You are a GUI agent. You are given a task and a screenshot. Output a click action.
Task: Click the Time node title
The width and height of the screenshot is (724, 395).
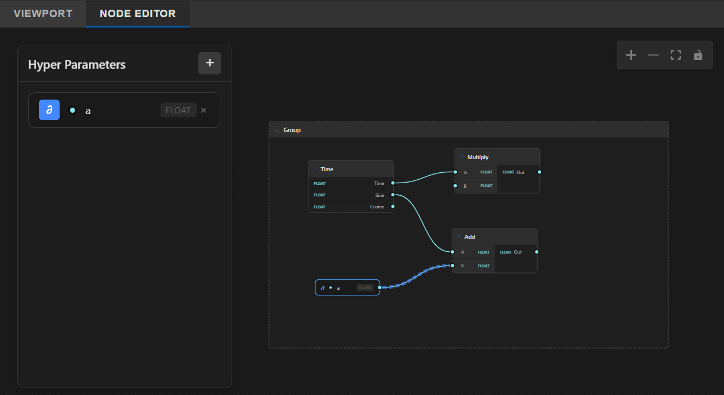(327, 169)
